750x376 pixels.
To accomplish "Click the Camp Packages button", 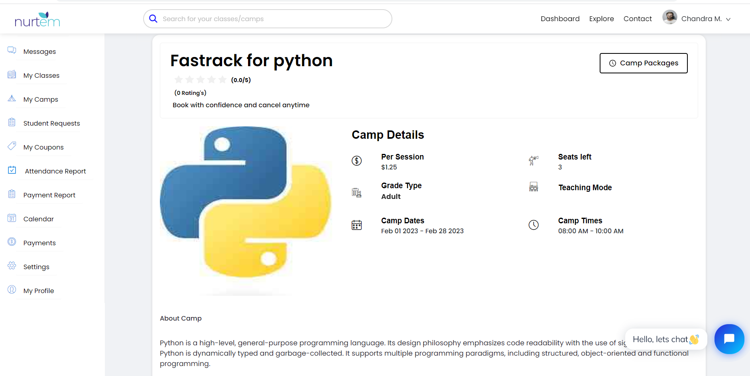I will 643,63.
